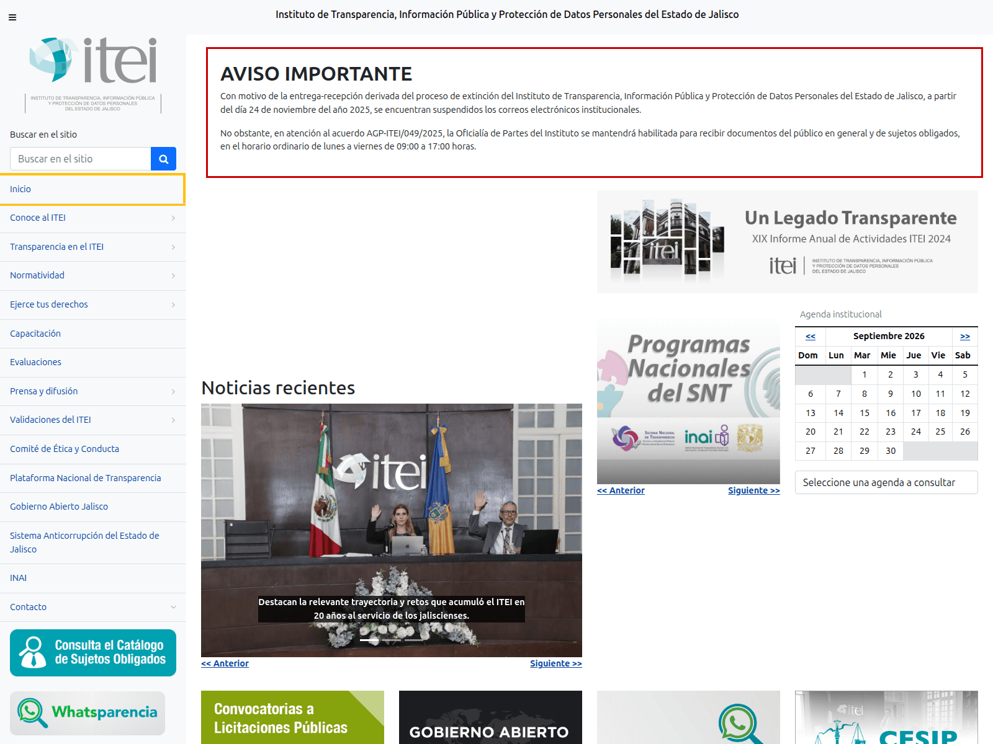The image size is (993, 744).
Task: Open the Gobierno Abierto tile
Action: coord(490,717)
